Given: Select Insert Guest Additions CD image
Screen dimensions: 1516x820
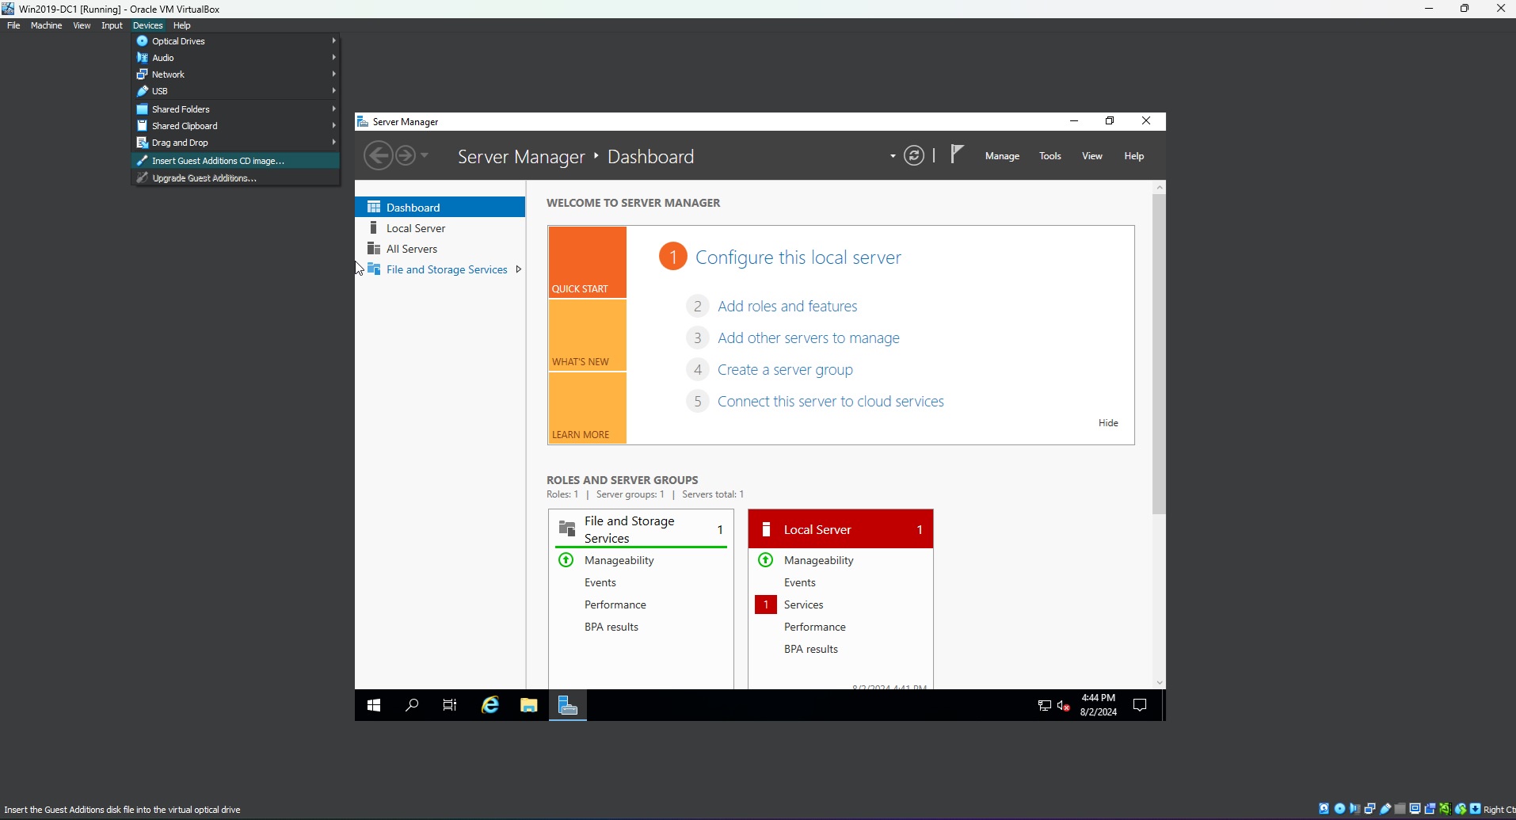Looking at the screenshot, I should tap(219, 160).
